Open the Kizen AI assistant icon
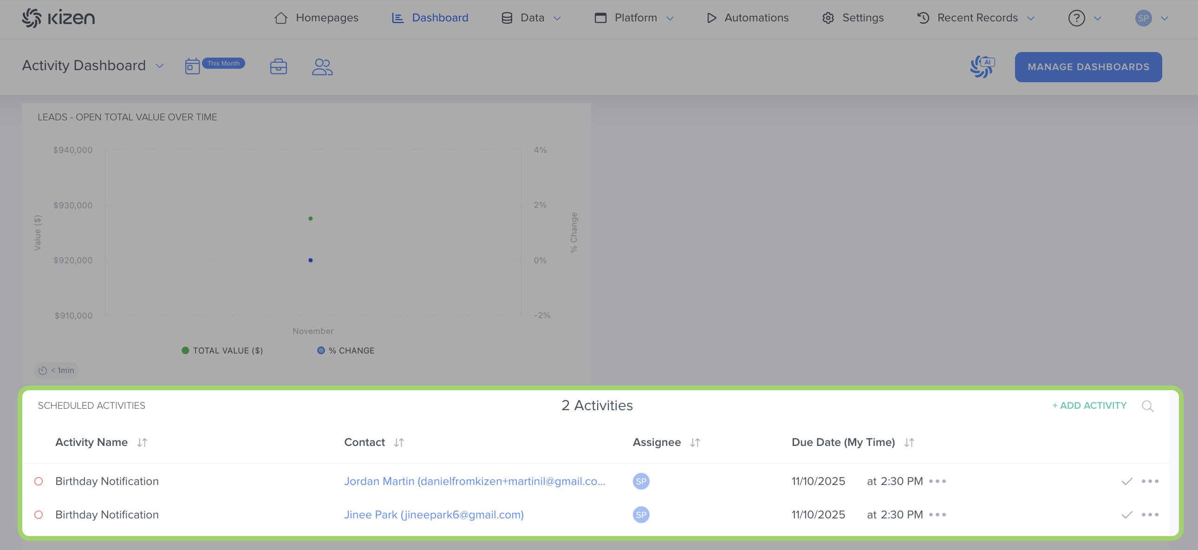Viewport: 1198px width, 550px height. pyautogui.click(x=981, y=66)
